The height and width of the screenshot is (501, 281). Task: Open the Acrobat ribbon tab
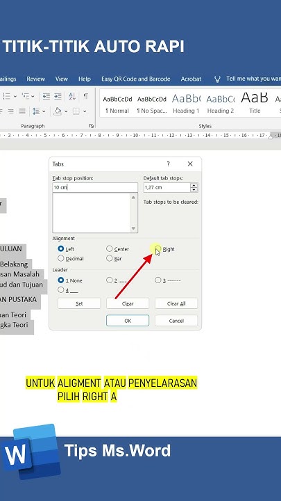pyautogui.click(x=191, y=79)
